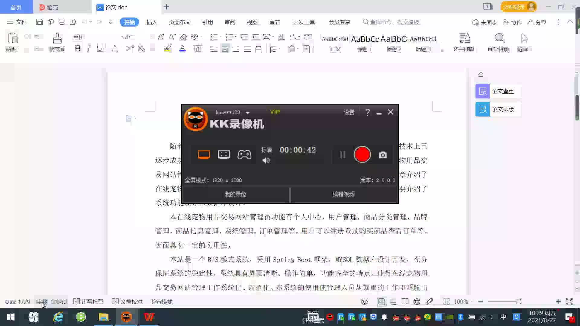
Task: Click the zoom slider handle
Action: pos(518,302)
